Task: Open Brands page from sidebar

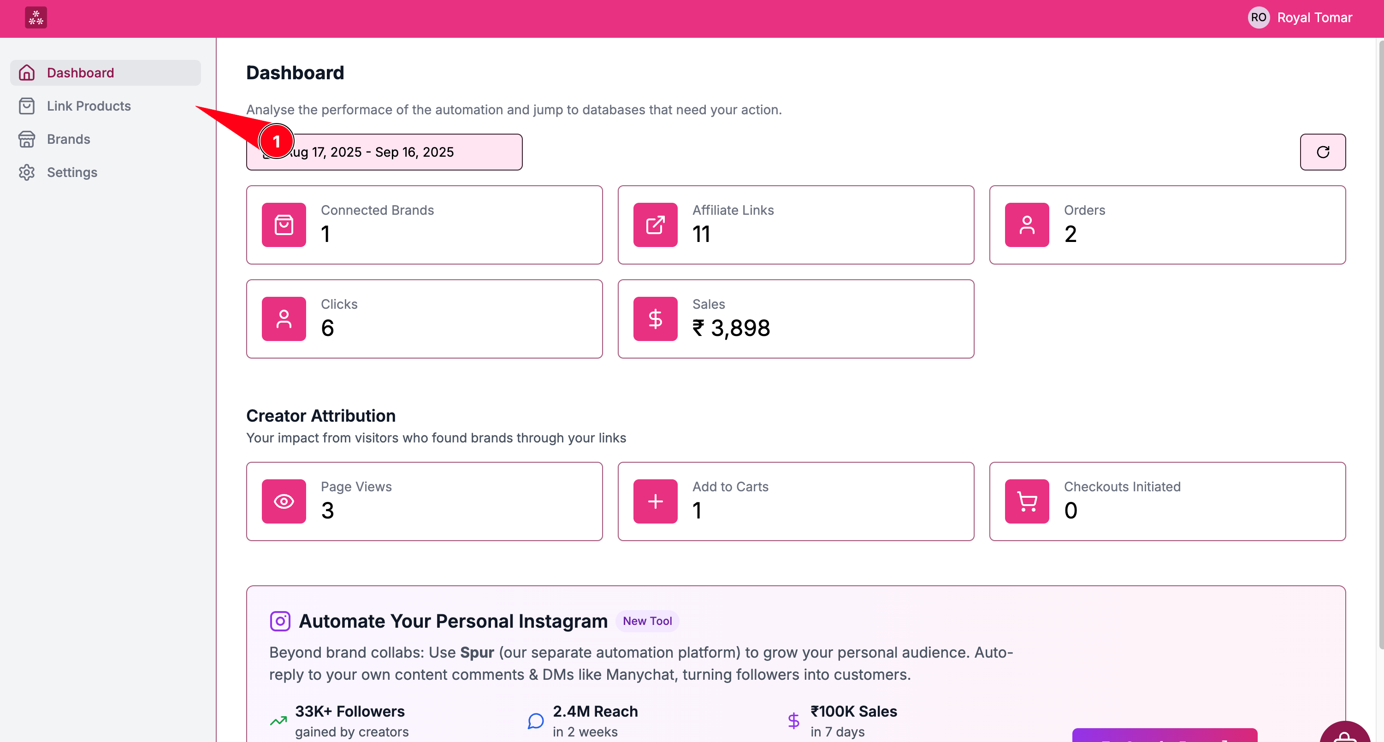Action: coord(68,139)
